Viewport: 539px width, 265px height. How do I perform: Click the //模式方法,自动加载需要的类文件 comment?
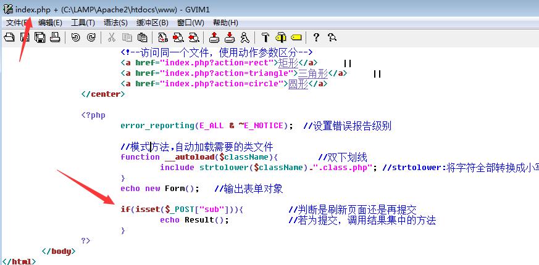(197, 147)
